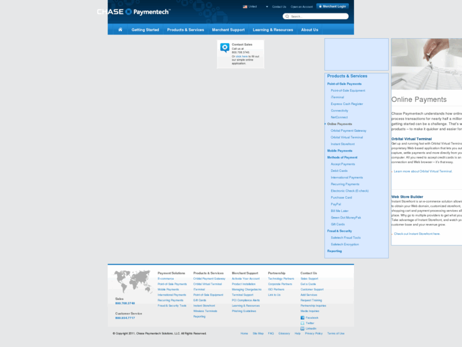Click the magnifier icon in the search box
Screen dimensions: 462x347
click(x=287, y=17)
